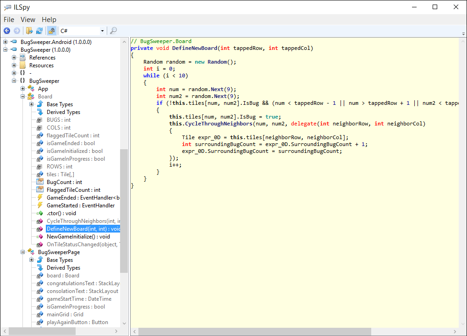Click the CycleThroughNeighbors method icon
The image size is (467, 336).
click(39, 221)
